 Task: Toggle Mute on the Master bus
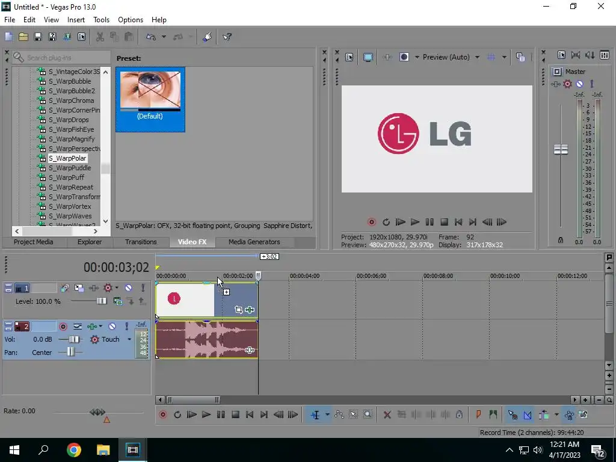579,84
